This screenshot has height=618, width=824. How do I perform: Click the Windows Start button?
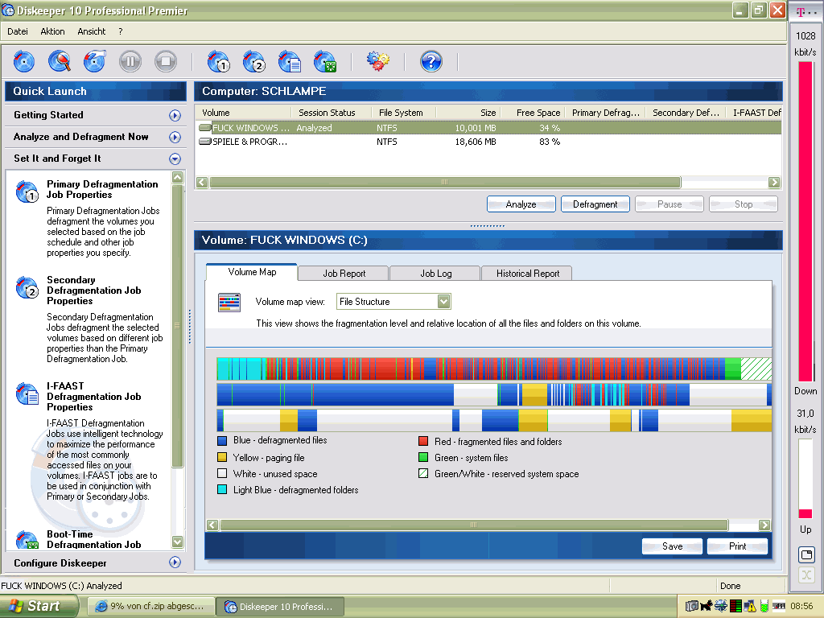coord(39,606)
